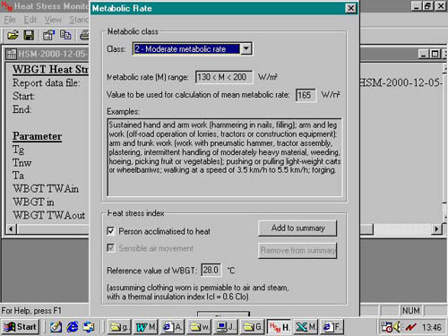
Task: Click 'For Help, press F1' status text
Action: tap(31, 311)
